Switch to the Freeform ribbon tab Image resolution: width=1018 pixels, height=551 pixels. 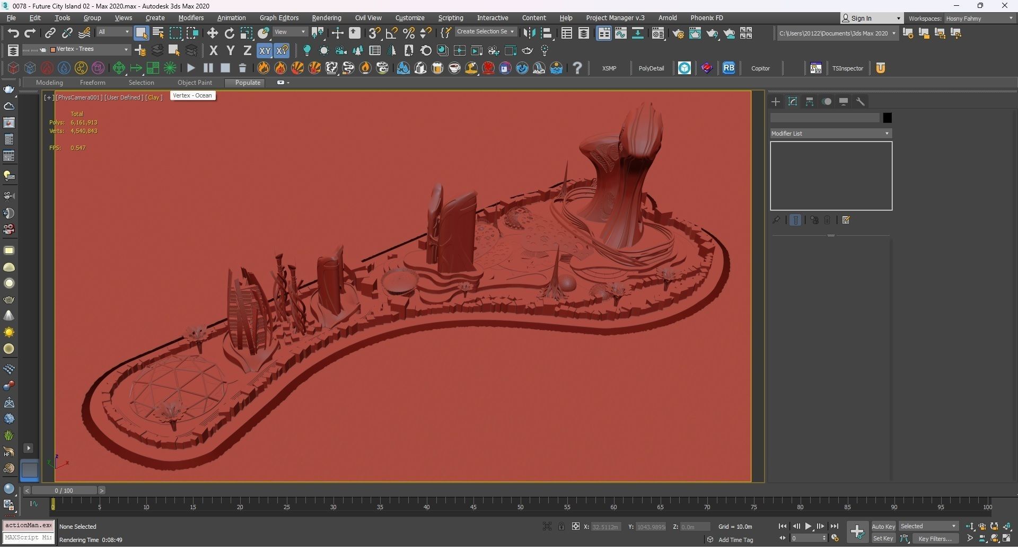pyautogui.click(x=92, y=83)
